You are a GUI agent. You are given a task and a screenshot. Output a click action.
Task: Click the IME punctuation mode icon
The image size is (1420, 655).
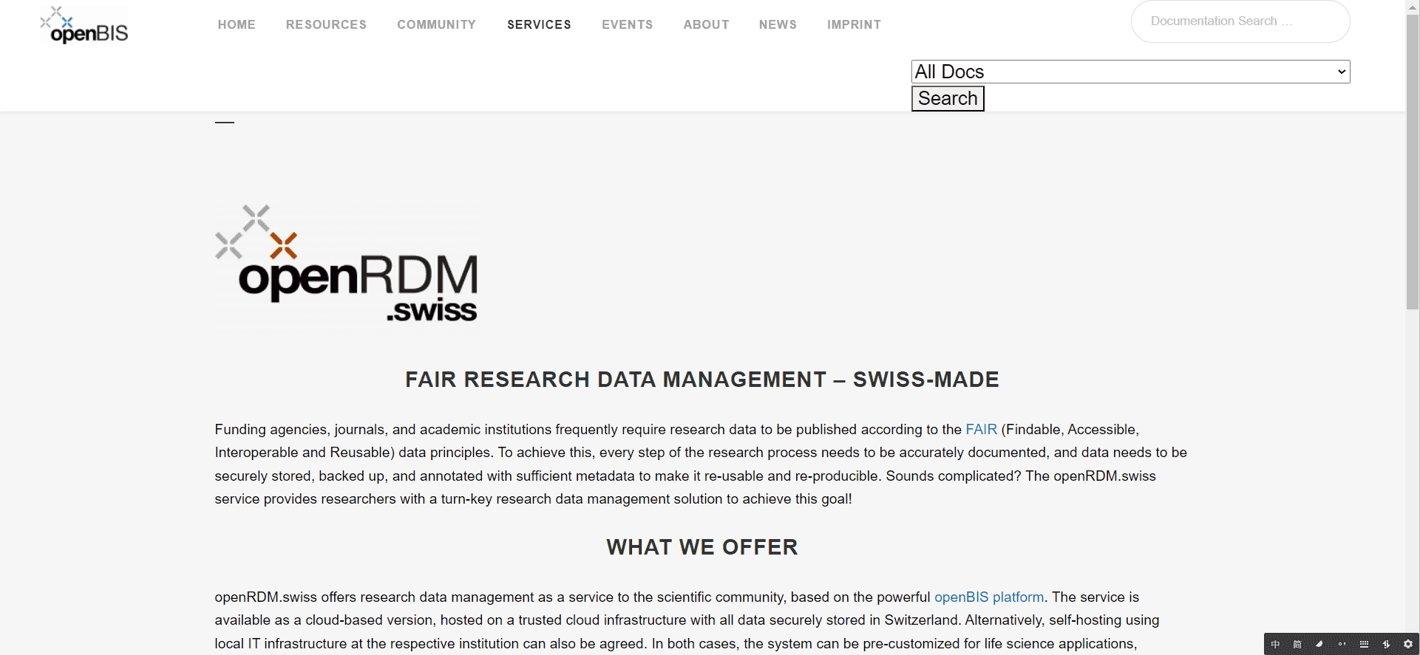pyautogui.click(x=1342, y=644)
